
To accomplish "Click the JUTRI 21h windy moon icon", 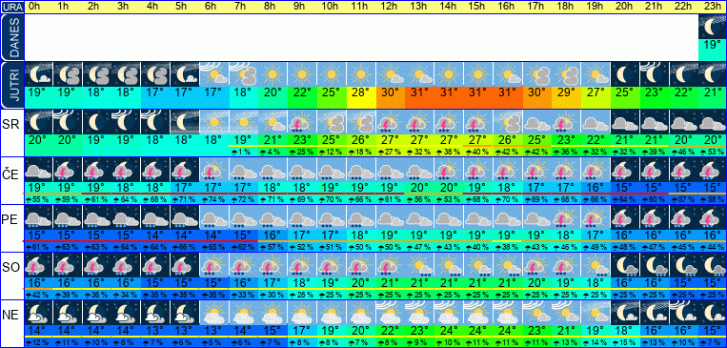I will pyautogui.click(x=654, y=74).
